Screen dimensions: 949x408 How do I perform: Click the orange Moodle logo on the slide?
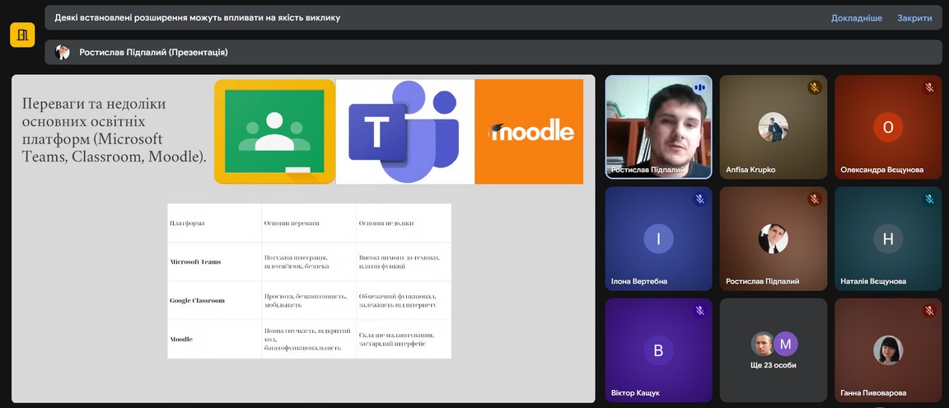pyautogui.click(x=529, y=132)
